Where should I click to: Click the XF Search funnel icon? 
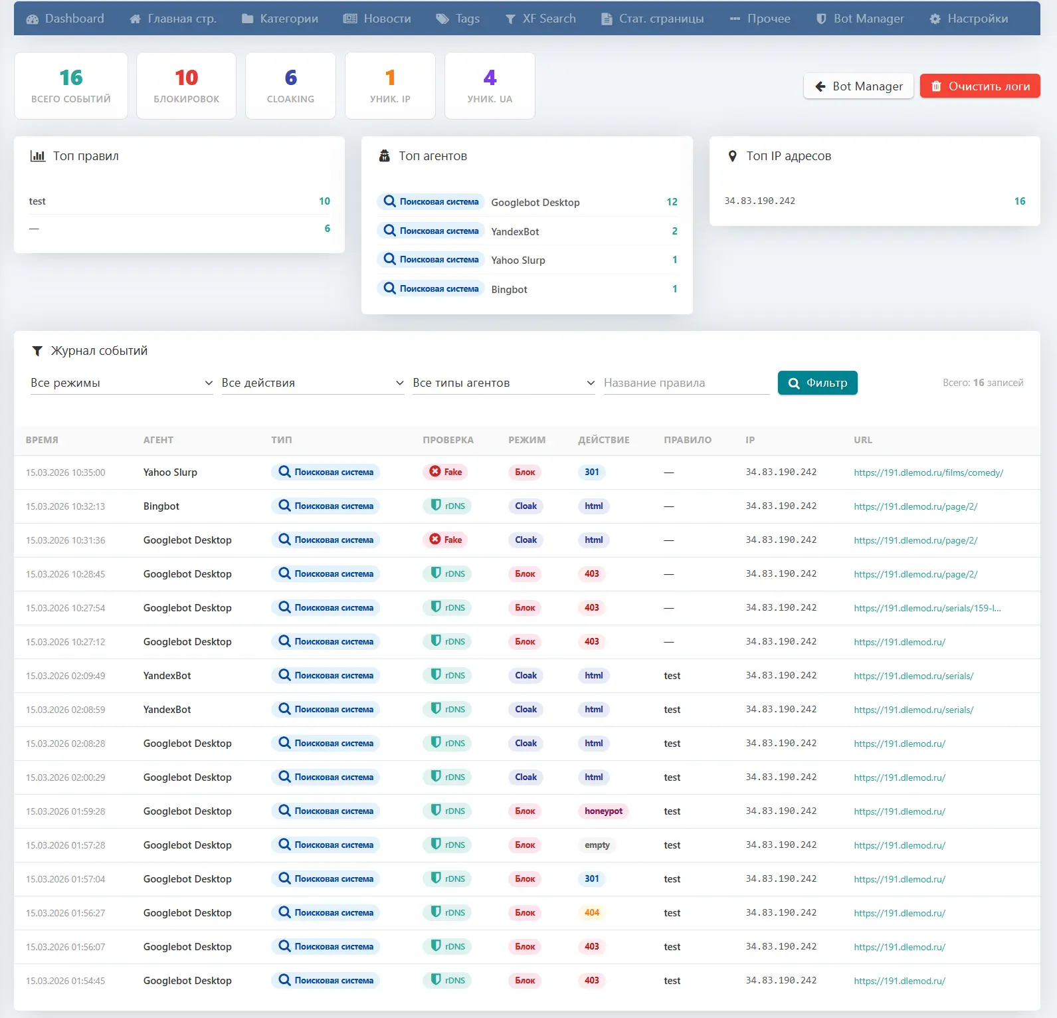pyautogui.click(x=510, y=19)
